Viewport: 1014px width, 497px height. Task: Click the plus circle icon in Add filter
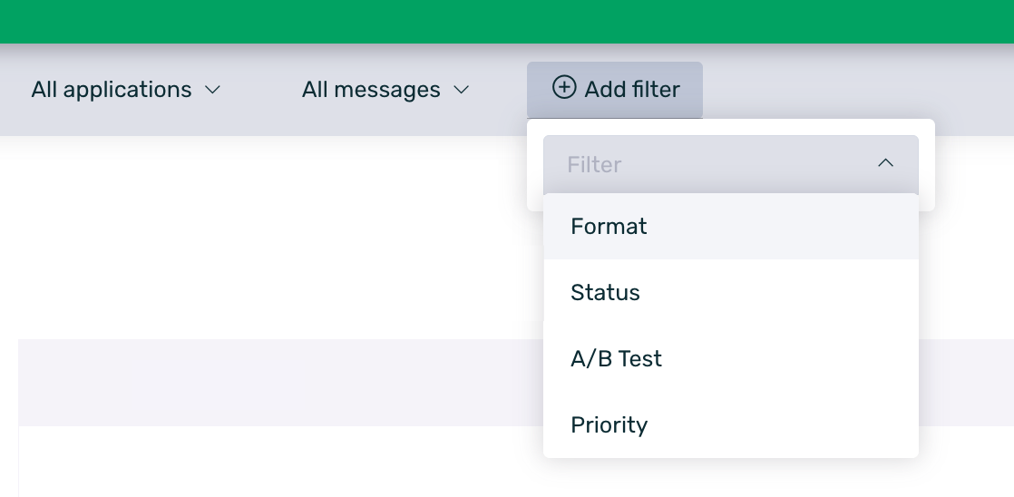pos(564,88)
